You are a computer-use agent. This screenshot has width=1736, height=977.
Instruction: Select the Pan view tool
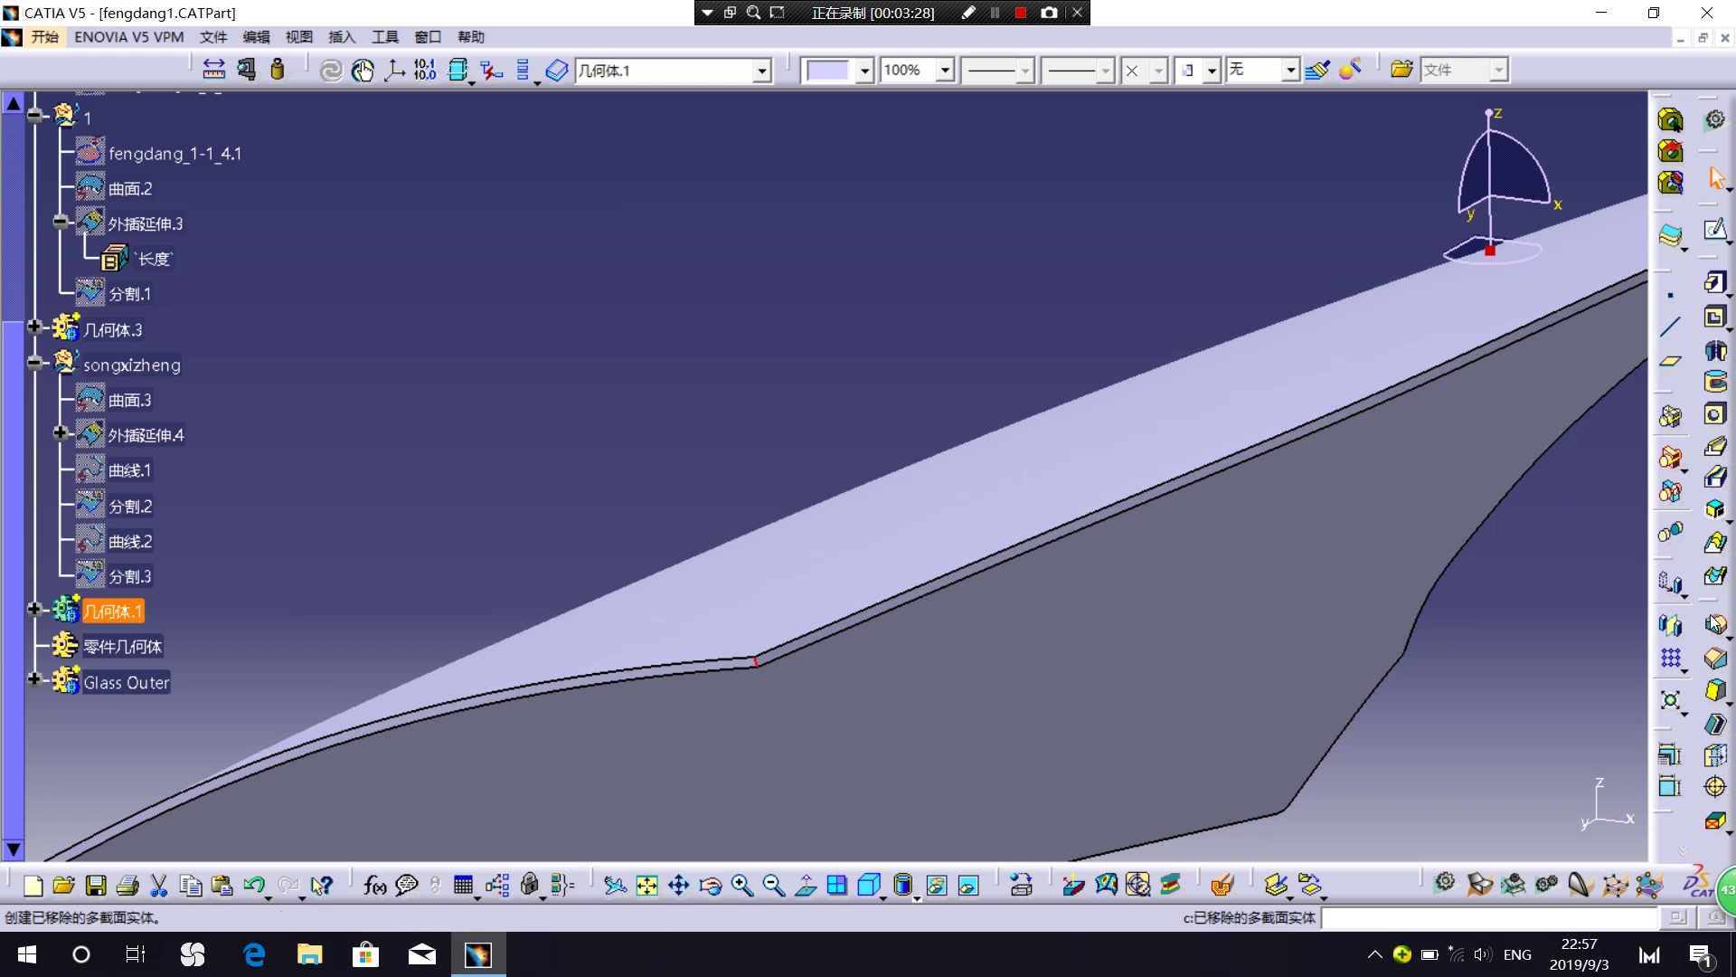(x=678, y=885)
